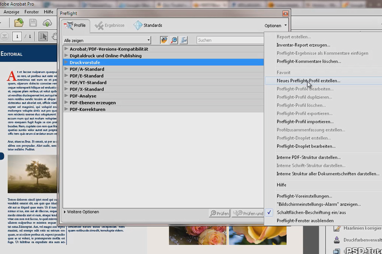Choose Neues Preflight-Profil erstellen
This screenshot has width=382, height=254.
[x=303, y=81]
